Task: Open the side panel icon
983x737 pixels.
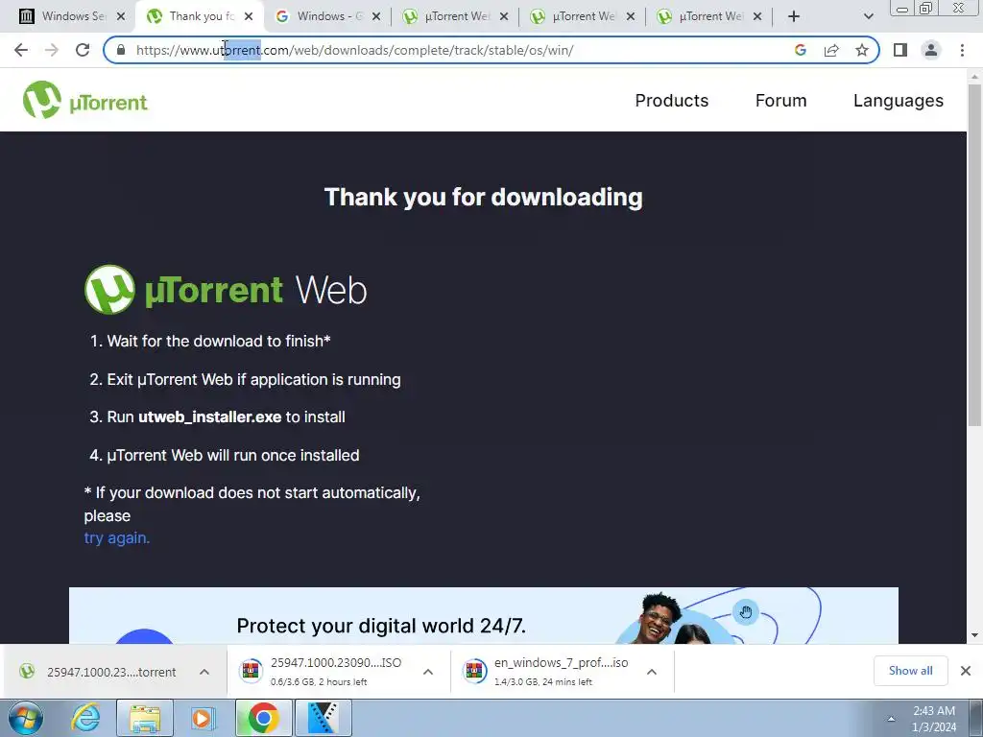Action: (900, 50)
